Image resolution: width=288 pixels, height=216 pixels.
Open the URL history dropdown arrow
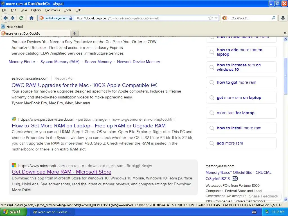click(216, 18)
